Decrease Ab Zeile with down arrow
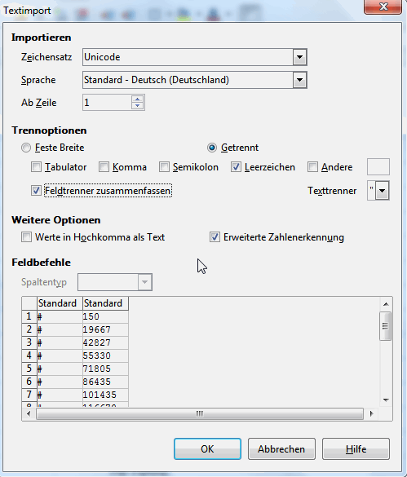This screenshot has height=477, width=407. pos(138,106)
